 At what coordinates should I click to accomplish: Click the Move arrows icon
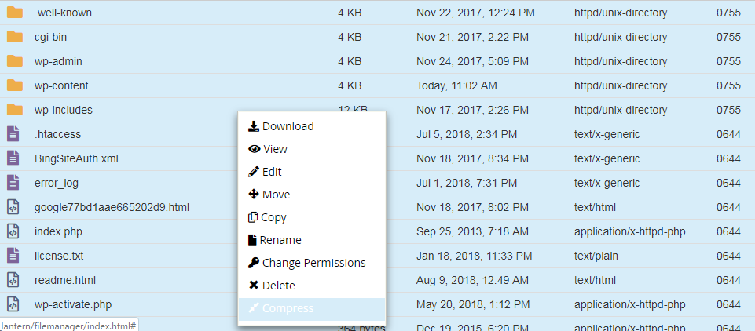point(254,195)
